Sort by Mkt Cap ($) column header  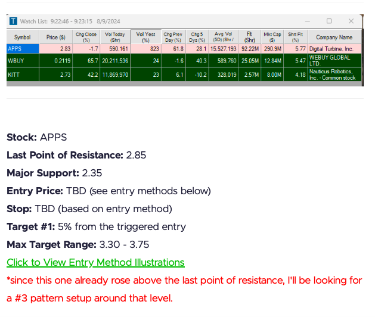(x=272, y=38)
